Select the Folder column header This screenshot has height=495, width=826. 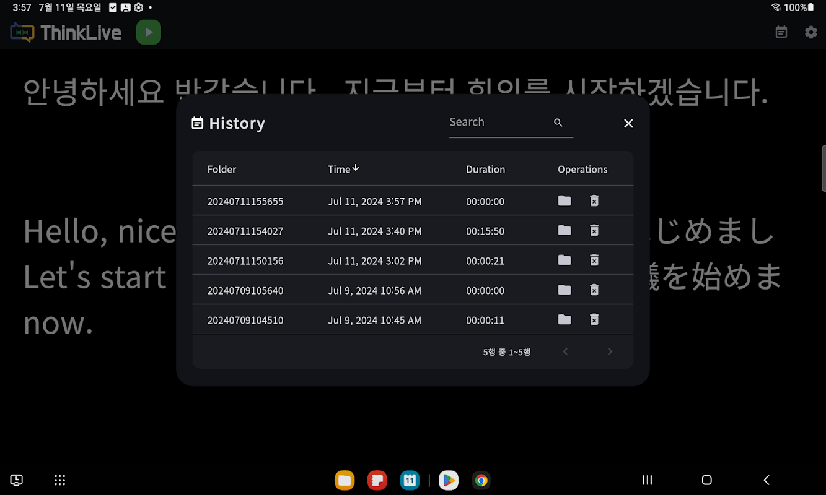coord(221,169)
